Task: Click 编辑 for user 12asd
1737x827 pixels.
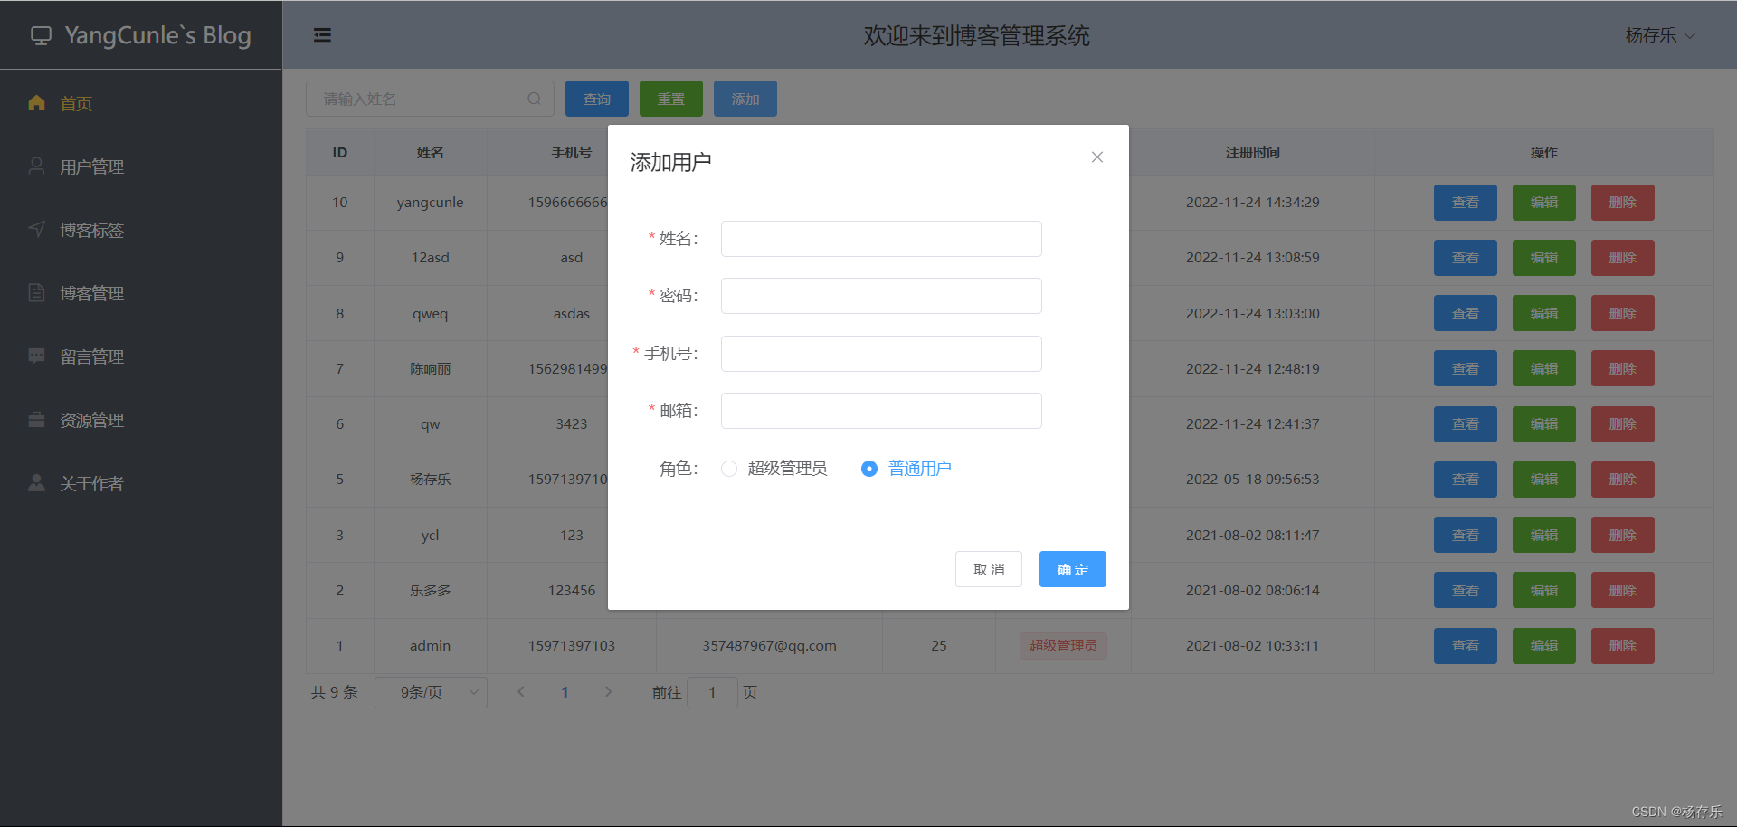Action: point(1544,258)
